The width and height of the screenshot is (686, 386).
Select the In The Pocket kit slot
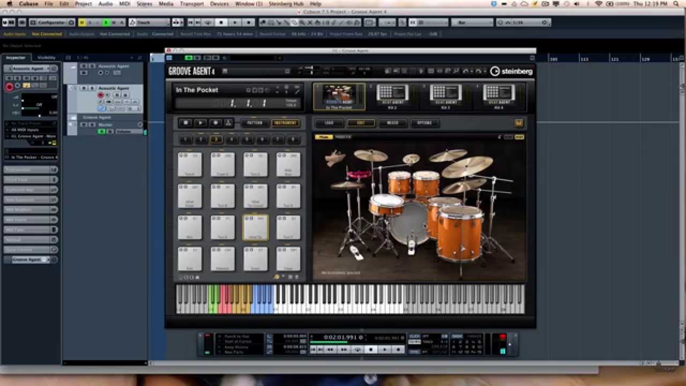pos(339,96)
